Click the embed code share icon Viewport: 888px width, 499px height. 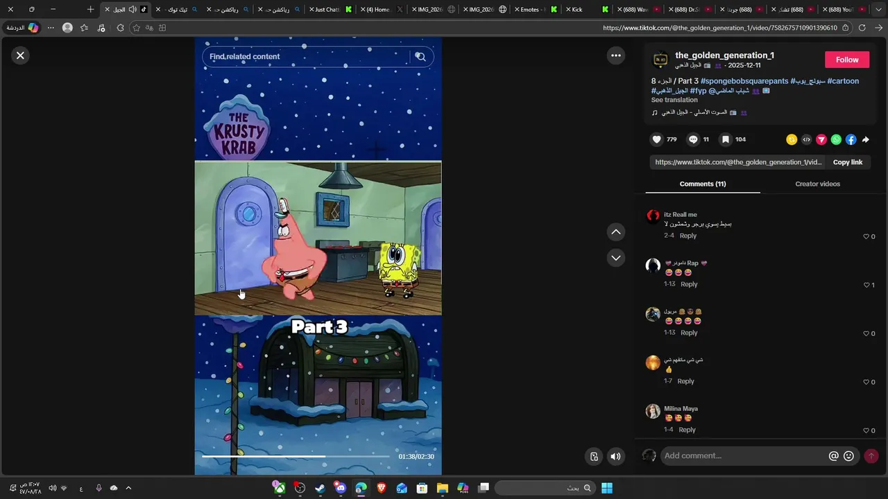click(x=806, y=139)
